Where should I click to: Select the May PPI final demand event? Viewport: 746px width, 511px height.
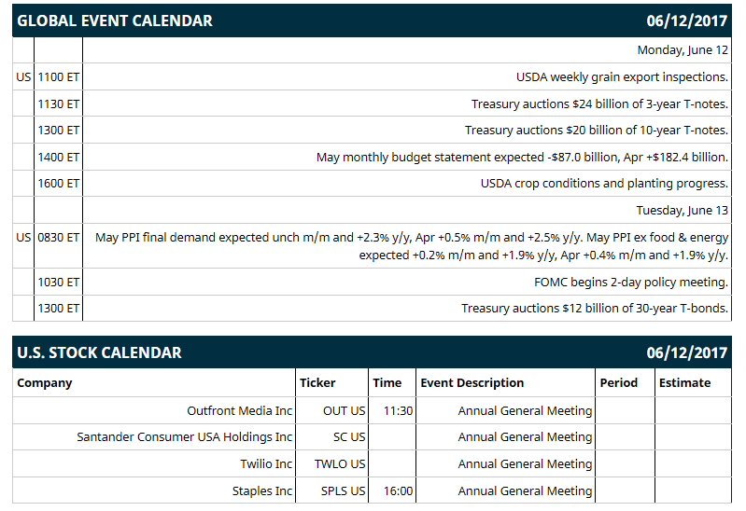click(412, 246)
